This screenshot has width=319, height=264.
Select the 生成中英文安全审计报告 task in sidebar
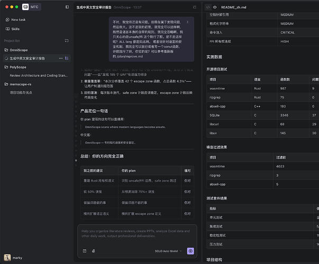click(x=28, y=59)
